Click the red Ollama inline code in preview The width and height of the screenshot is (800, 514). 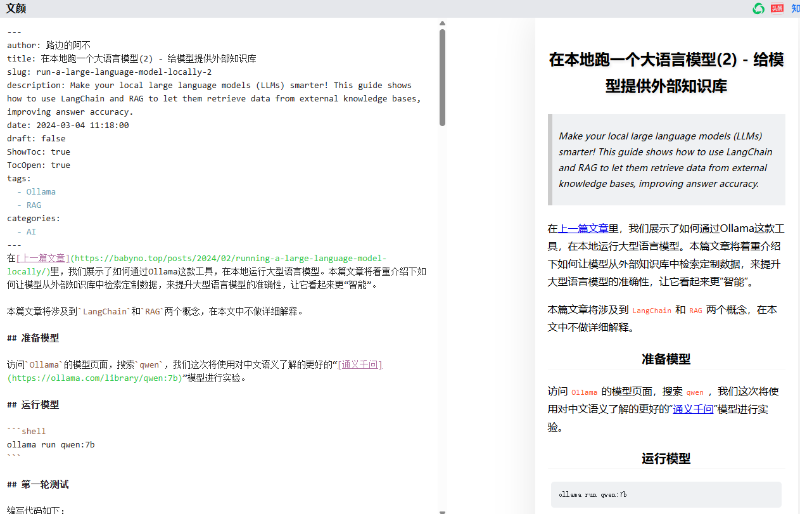click(x=584, y=392)
